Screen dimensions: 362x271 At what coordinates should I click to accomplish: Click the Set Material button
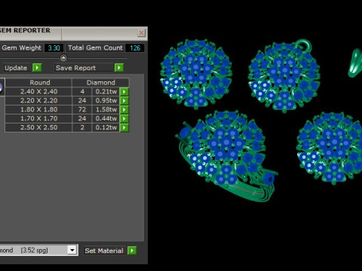[104, 251]
